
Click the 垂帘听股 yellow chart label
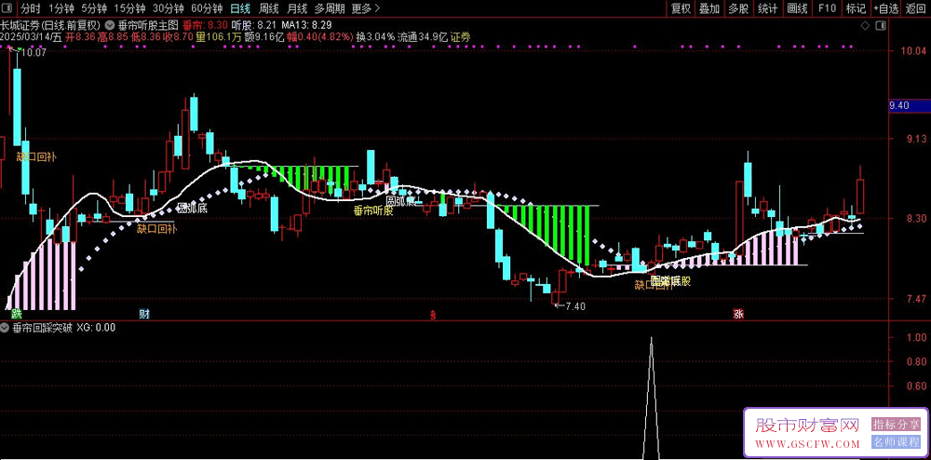point(373,210)
